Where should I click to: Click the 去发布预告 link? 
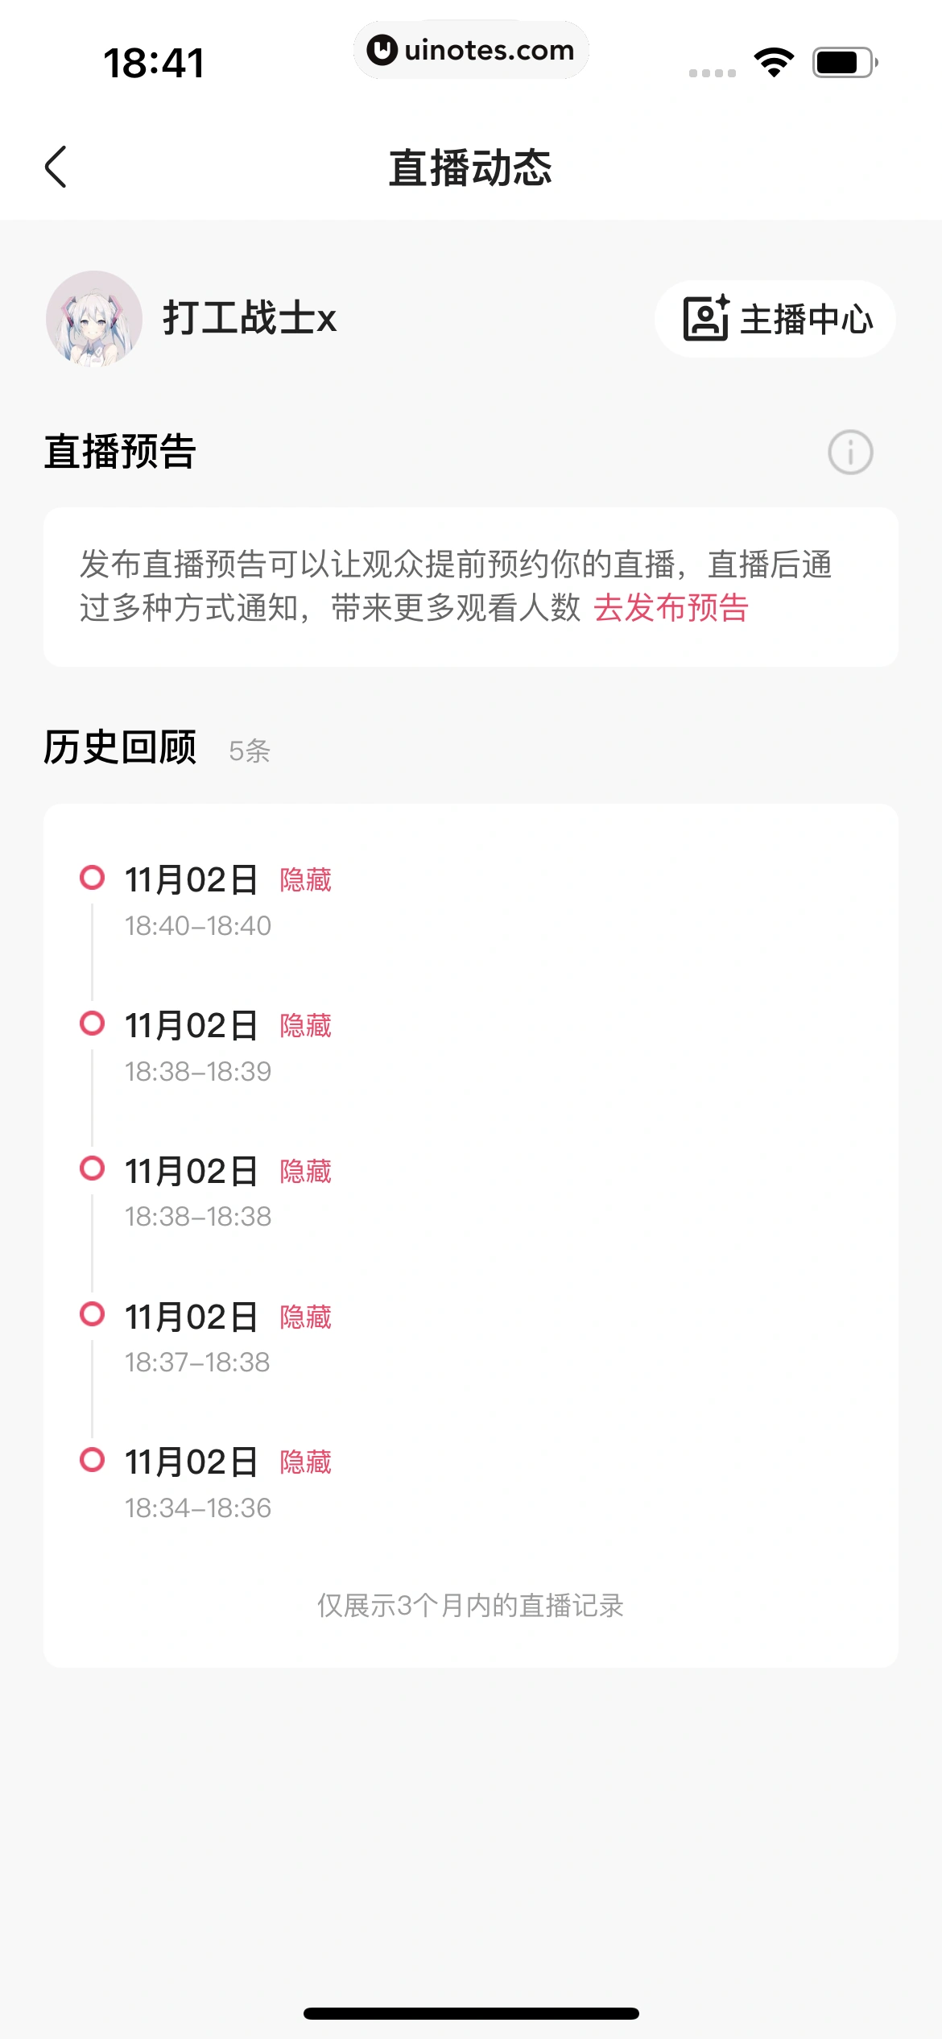click(x=671, y=608)
